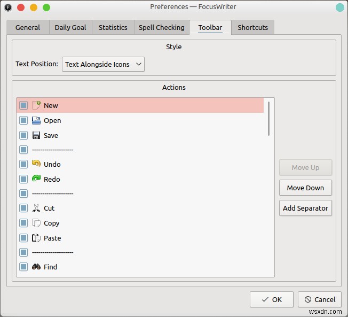Click the Paste clipboard icon
The height and width of the screenshot is (317, 348).
(36, 238)
